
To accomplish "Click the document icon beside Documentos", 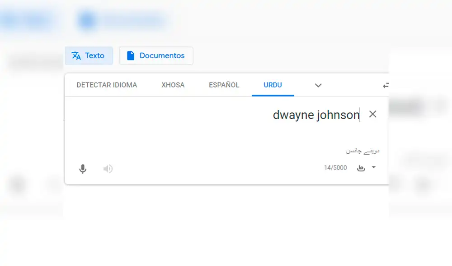I will coord(131,55).
